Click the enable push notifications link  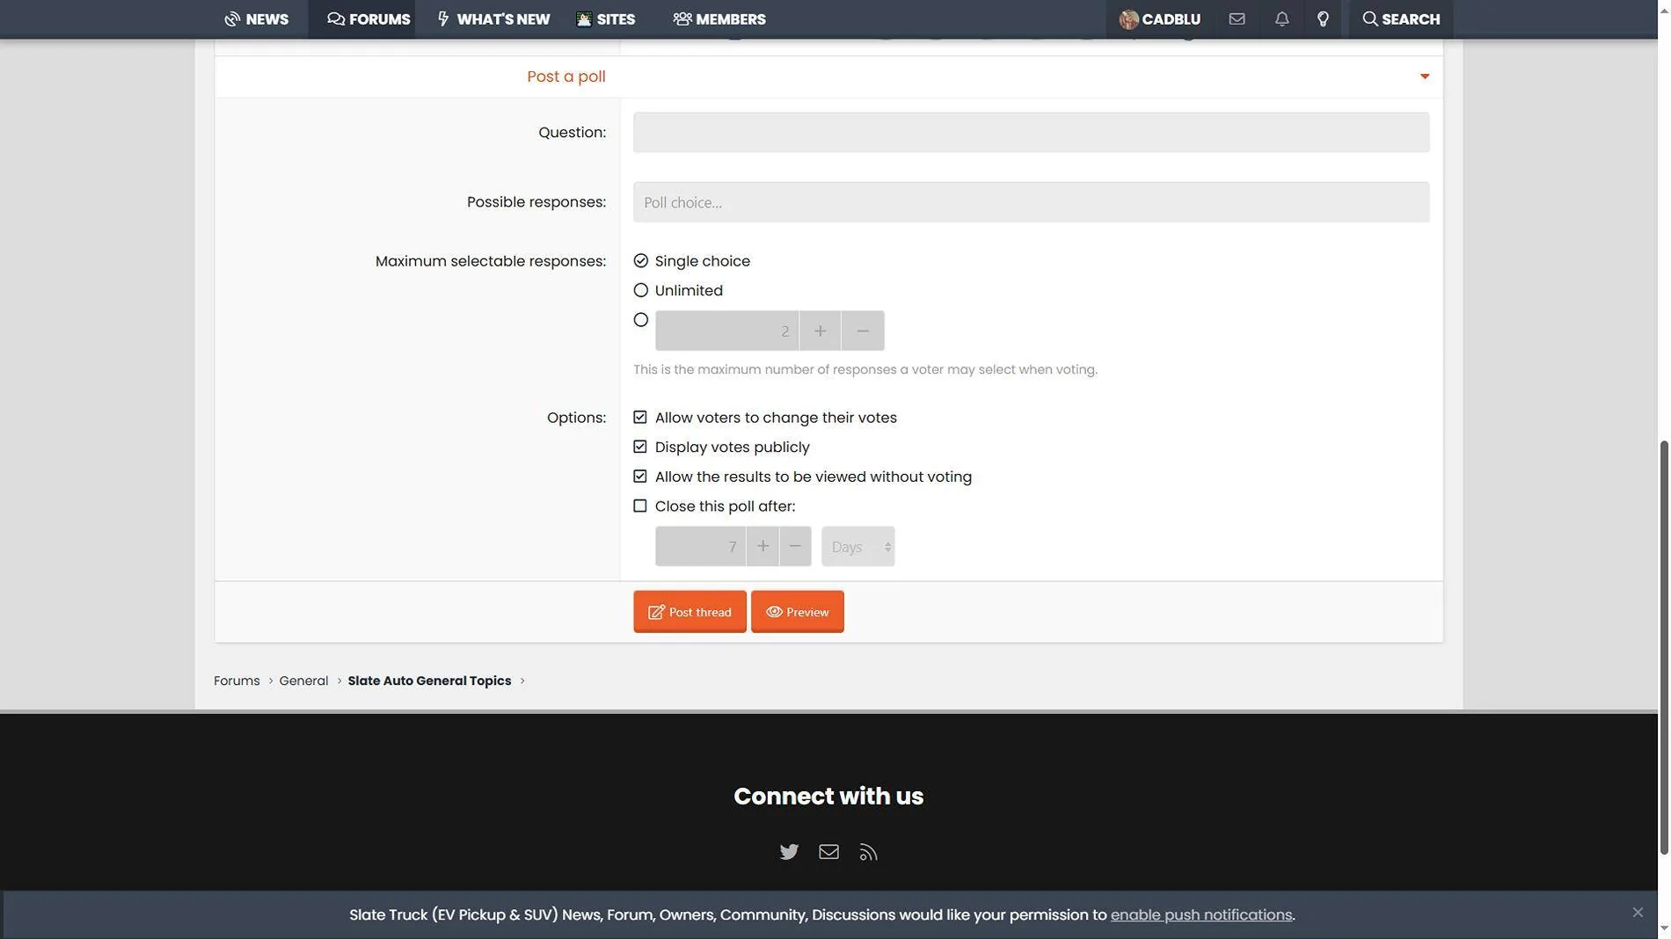click(1200, 915)
